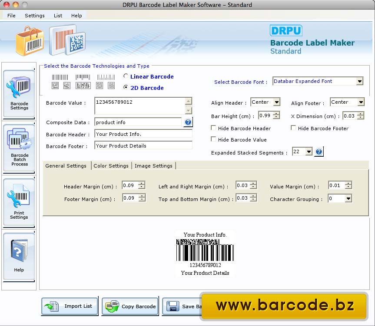The image size is (375, 326).
Task: Click inside Barcode Value text field
Action: point(140,105)
